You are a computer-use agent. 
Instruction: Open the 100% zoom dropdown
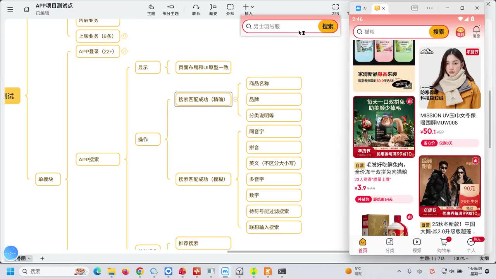point(461,258)
